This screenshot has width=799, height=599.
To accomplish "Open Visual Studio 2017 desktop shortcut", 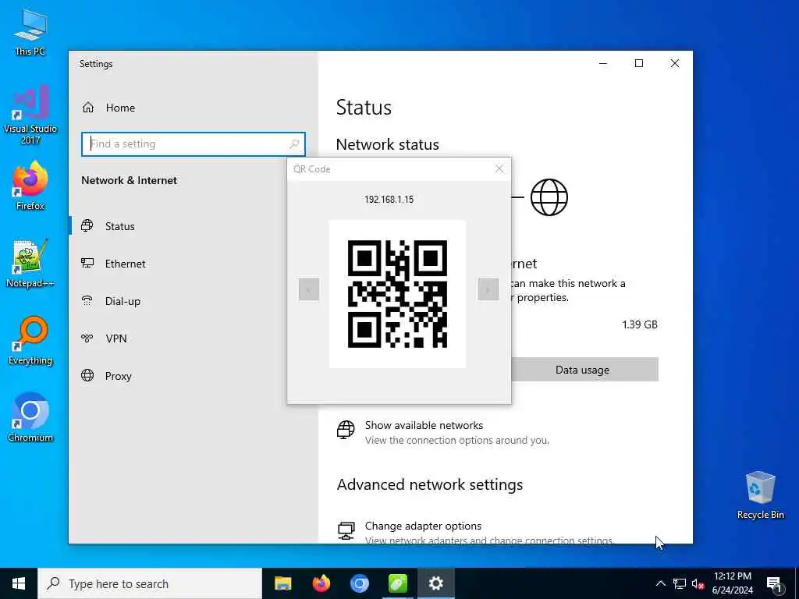I will [30, 115].
